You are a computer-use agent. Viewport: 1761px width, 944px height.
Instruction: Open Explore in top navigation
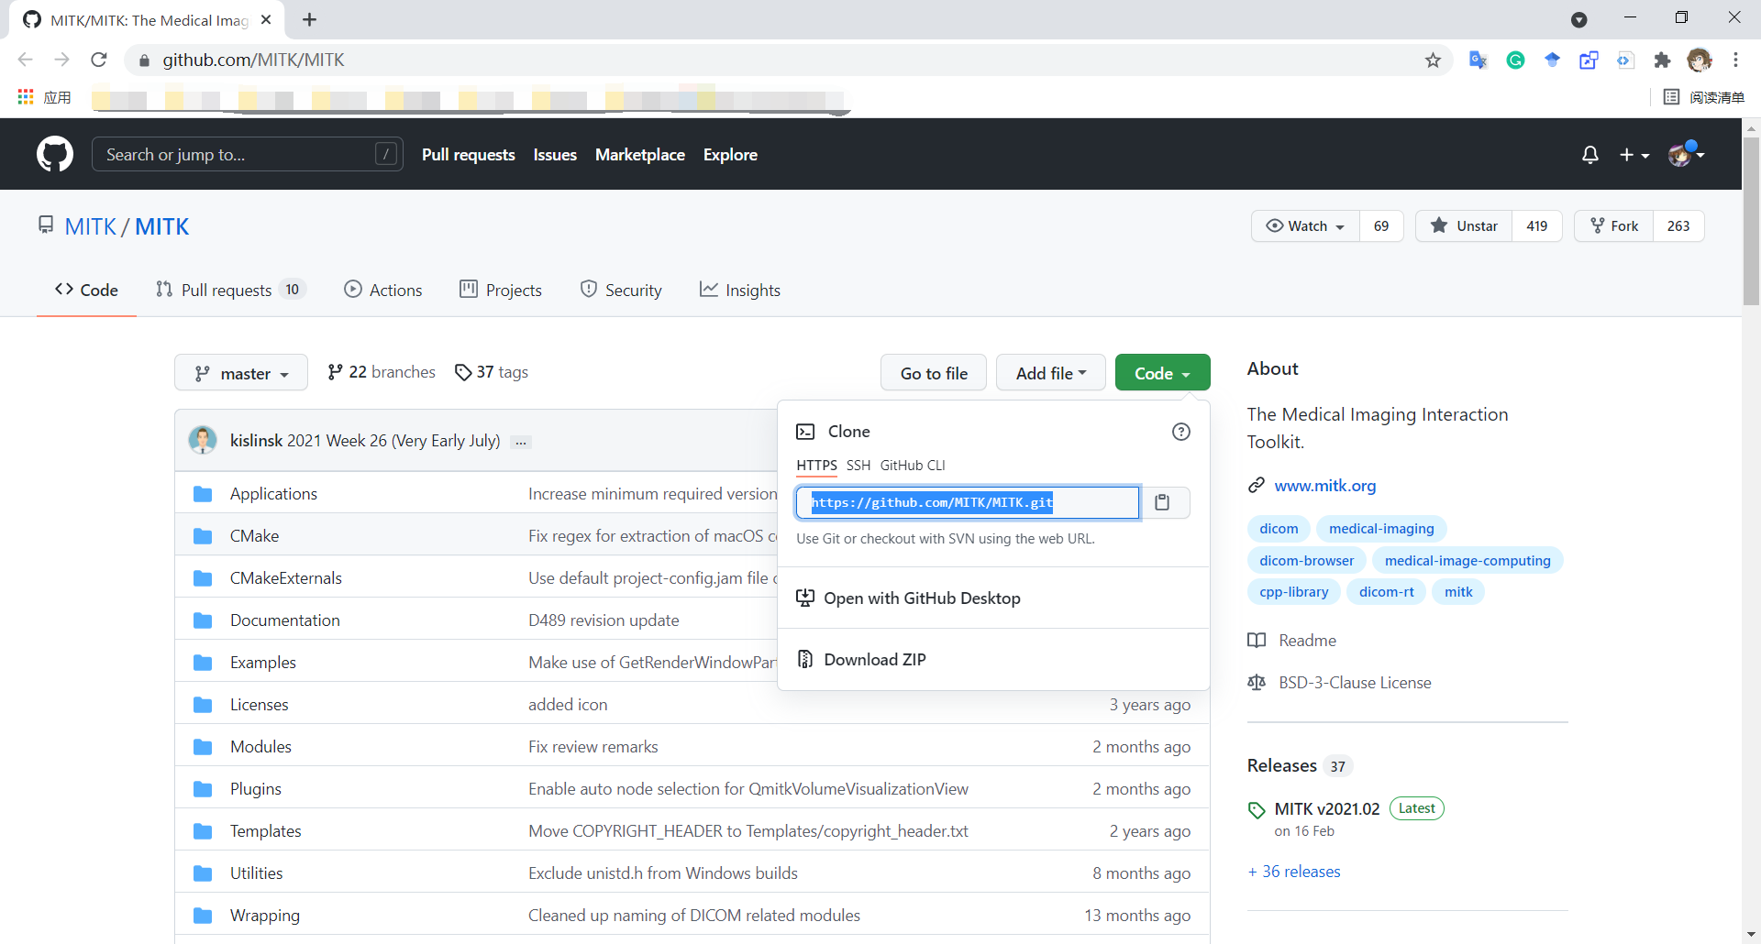[730, 155]
